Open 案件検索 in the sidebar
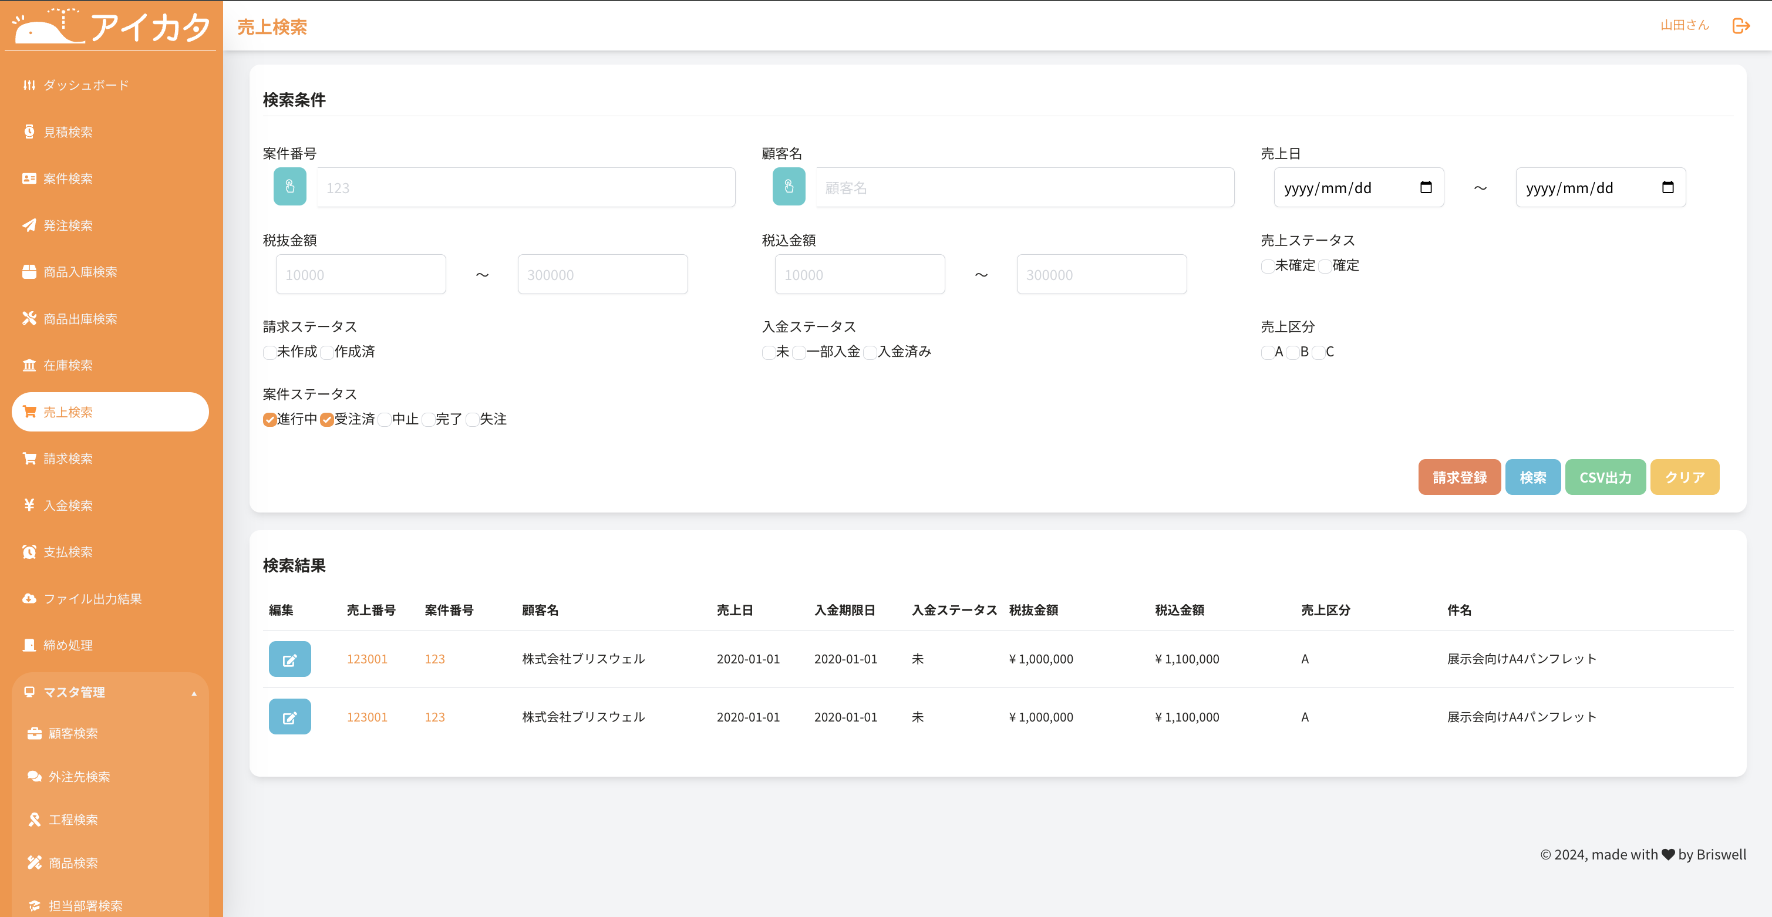The height and width of the screenshot is (917, 1772). 110,179
